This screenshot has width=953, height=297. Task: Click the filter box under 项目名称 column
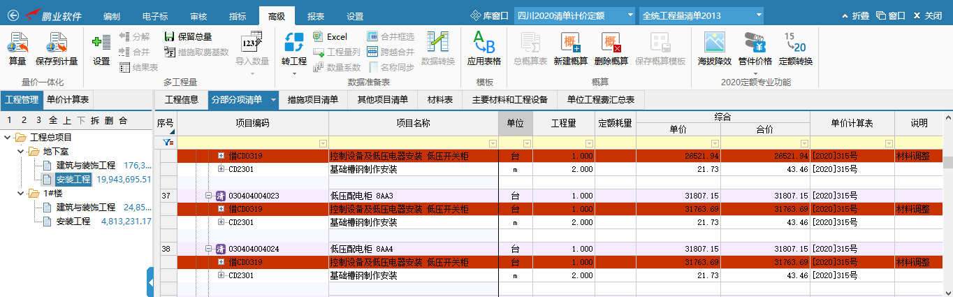413,143
